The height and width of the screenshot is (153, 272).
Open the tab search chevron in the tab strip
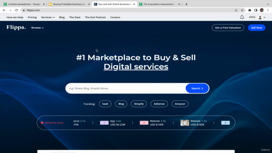tap(268, 4)
